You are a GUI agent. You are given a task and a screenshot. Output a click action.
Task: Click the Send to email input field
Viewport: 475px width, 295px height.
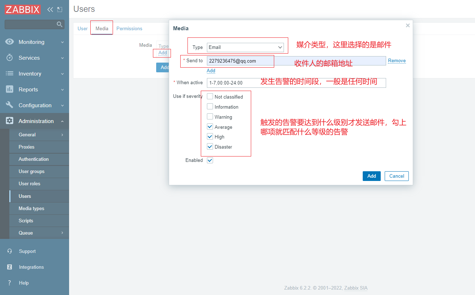pyautogui.click(x=296, y=61)
